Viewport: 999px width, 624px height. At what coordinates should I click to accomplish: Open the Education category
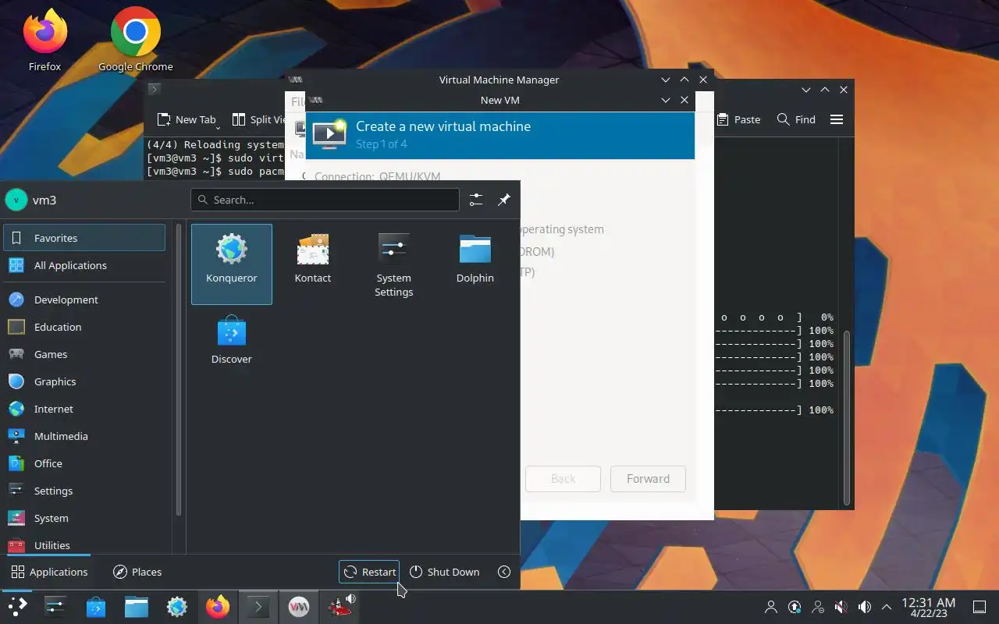point(84,327)
